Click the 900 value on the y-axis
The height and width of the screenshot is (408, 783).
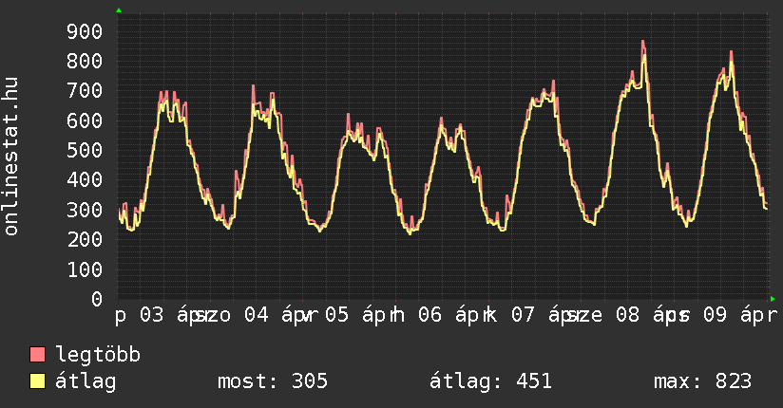click(x=84, y=30)
